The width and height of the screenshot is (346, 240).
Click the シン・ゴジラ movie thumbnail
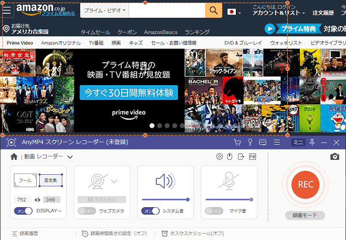(x=232, y=91)
